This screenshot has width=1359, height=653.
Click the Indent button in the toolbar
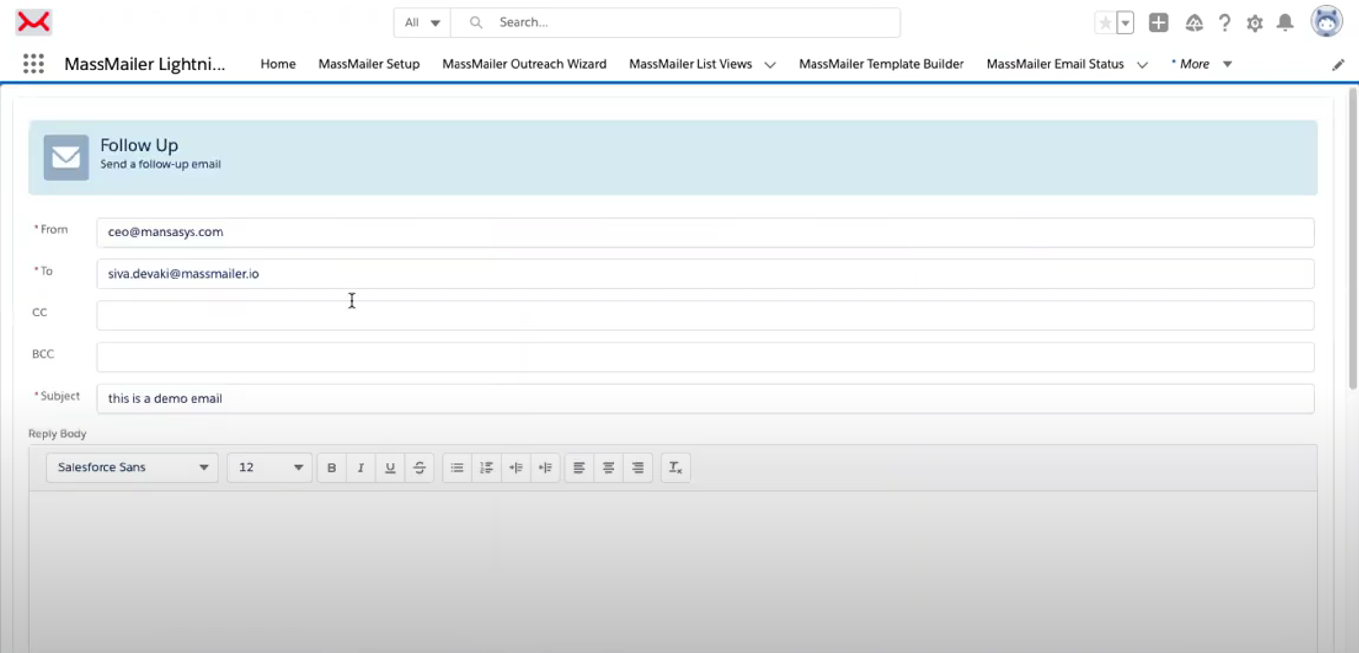click(516, 467)
